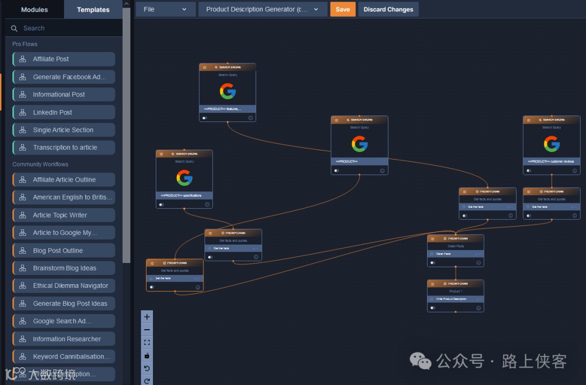Open Affiliate Article Outline workflow

point(63,179)
